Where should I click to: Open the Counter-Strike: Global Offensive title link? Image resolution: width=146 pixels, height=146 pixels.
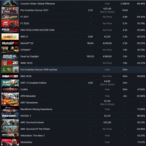tap(38, 4)
